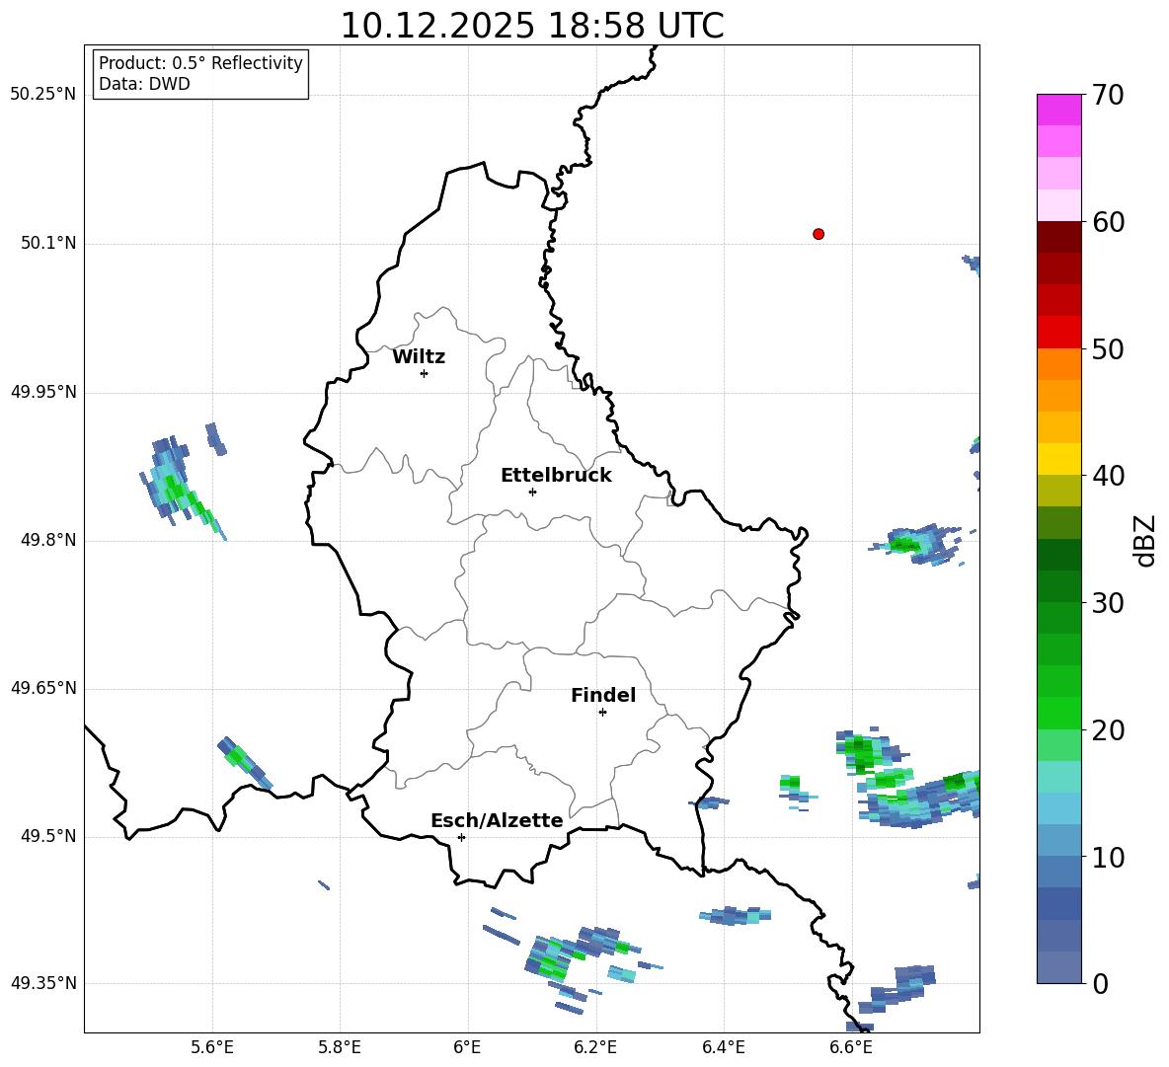
Task: Click the Ettelbruck city label
Action: [x=556, y=476]
